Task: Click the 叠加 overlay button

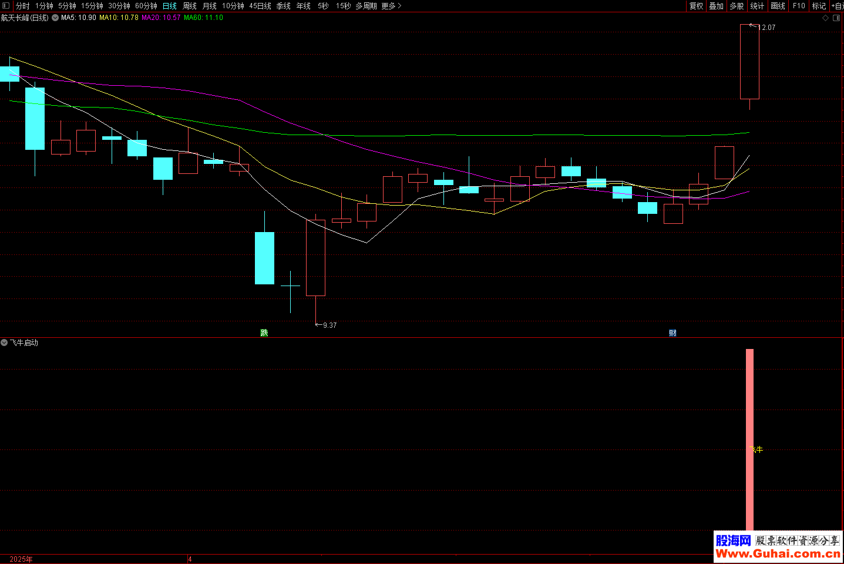Action: pyautogui.click(x=717, y=6)
